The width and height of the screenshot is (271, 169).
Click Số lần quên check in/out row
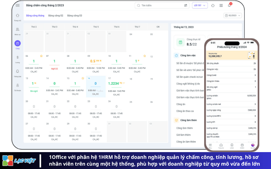(189, 77)
